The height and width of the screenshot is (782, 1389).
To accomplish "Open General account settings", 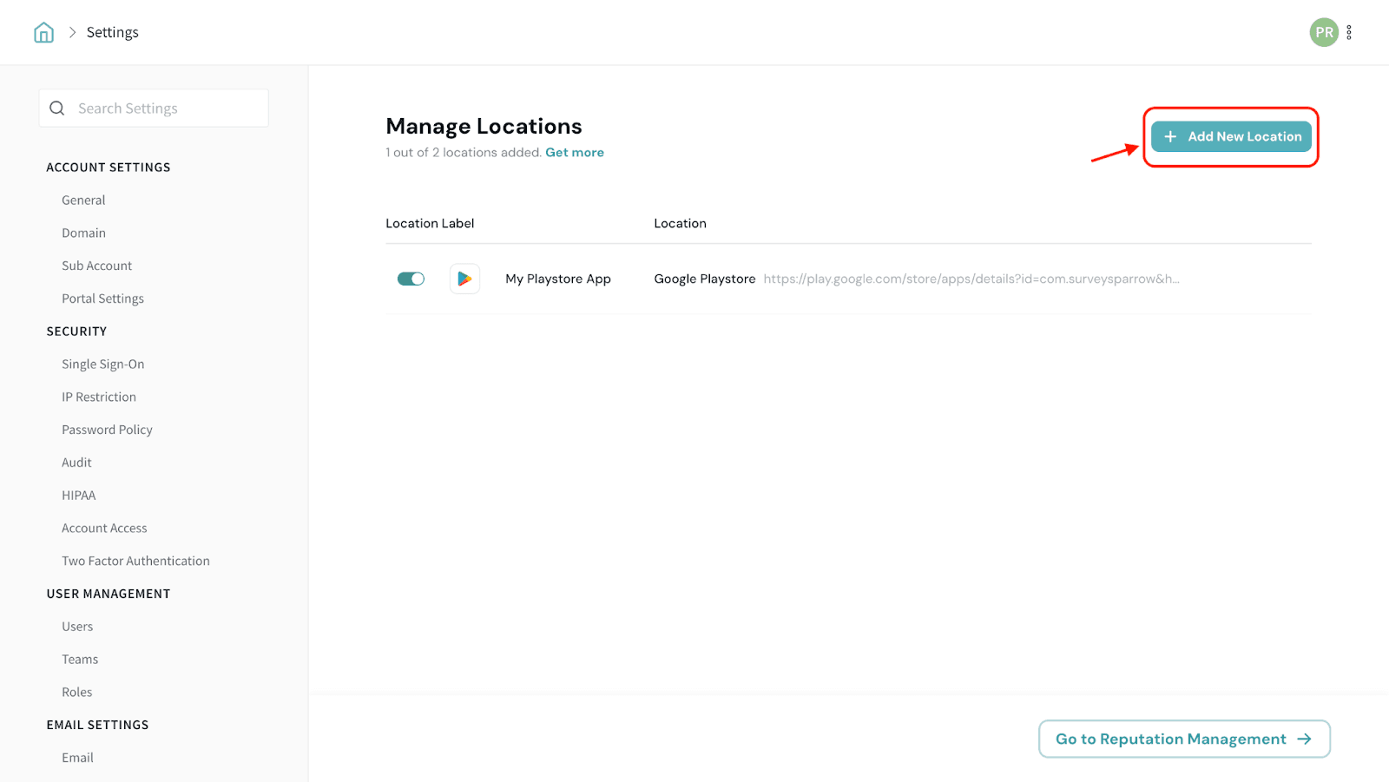I will pos(83,200).
